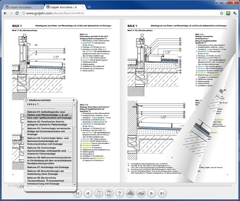Toggle the table of contents button in toolbar

tap(98, 193)
